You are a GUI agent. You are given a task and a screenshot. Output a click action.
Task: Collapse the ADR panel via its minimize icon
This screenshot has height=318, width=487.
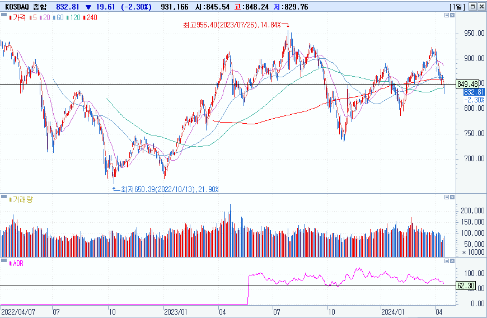(x=447, y=261)
